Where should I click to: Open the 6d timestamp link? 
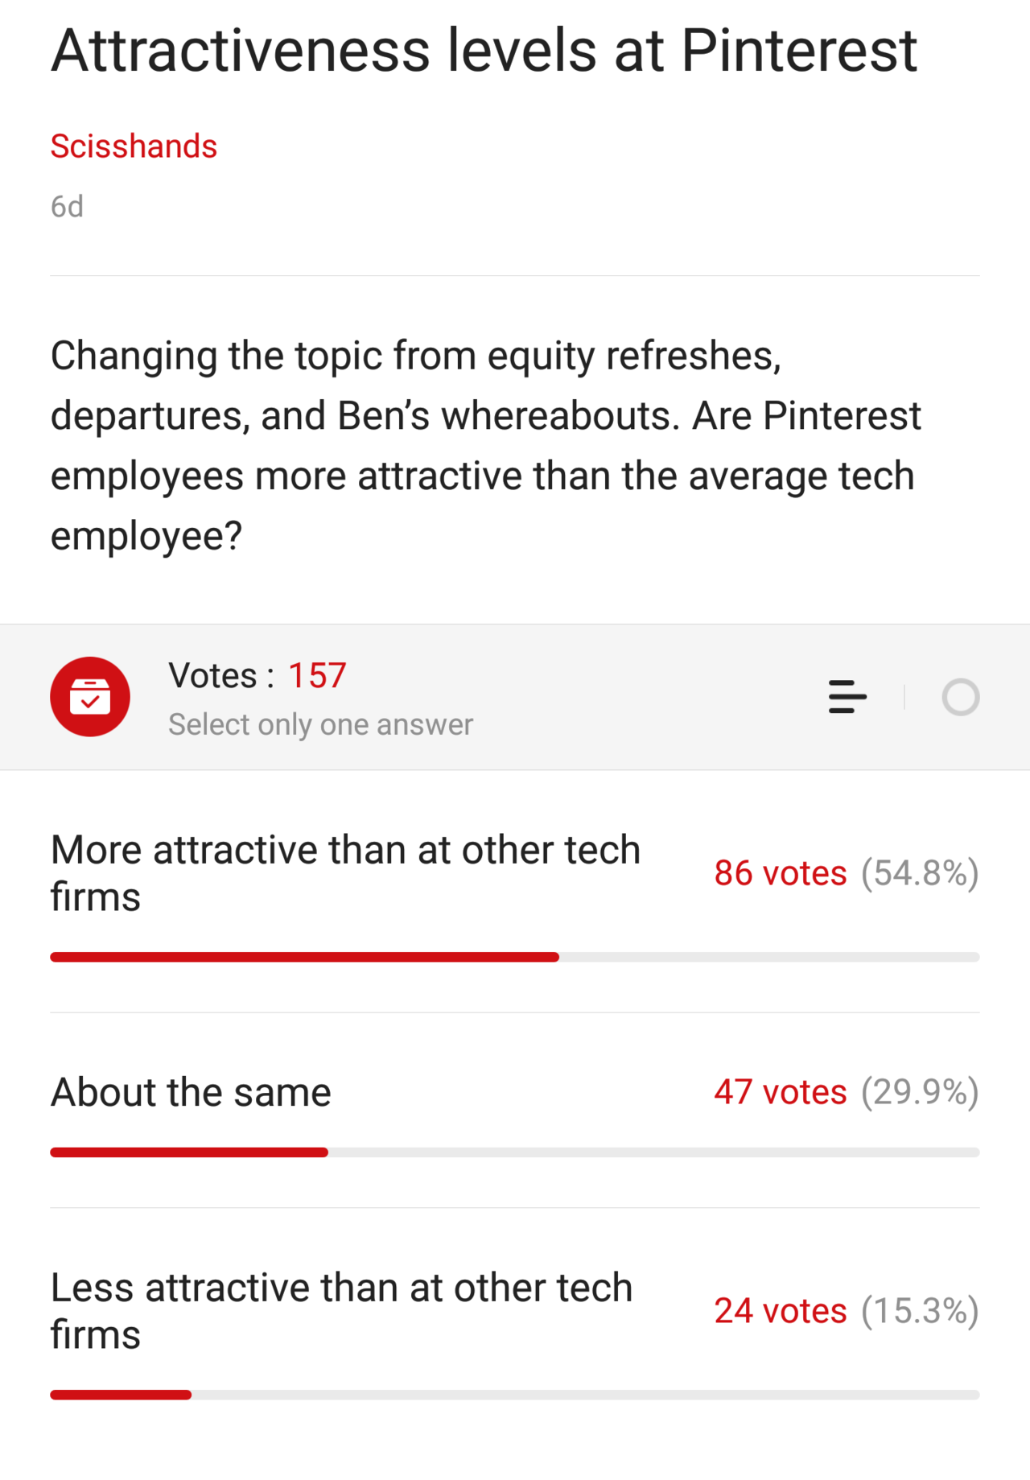tap(66, 206)
